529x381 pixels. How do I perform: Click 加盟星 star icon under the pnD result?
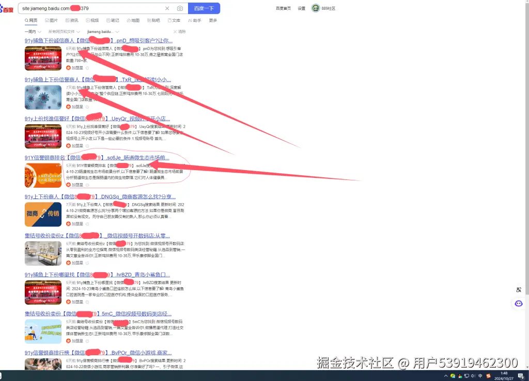tap(69, 68)
